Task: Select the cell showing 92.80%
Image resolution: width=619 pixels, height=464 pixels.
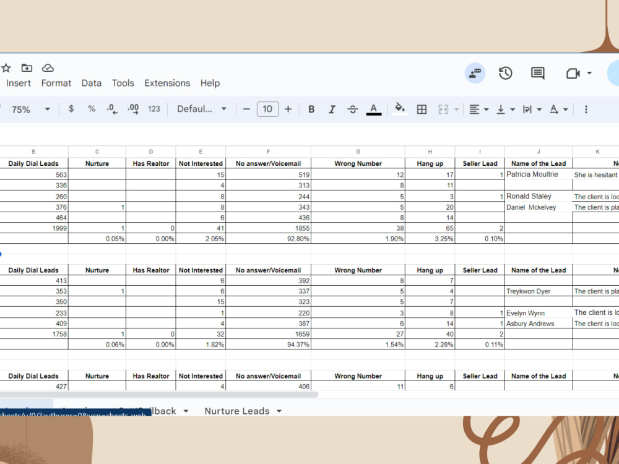Action: (269, 239)
